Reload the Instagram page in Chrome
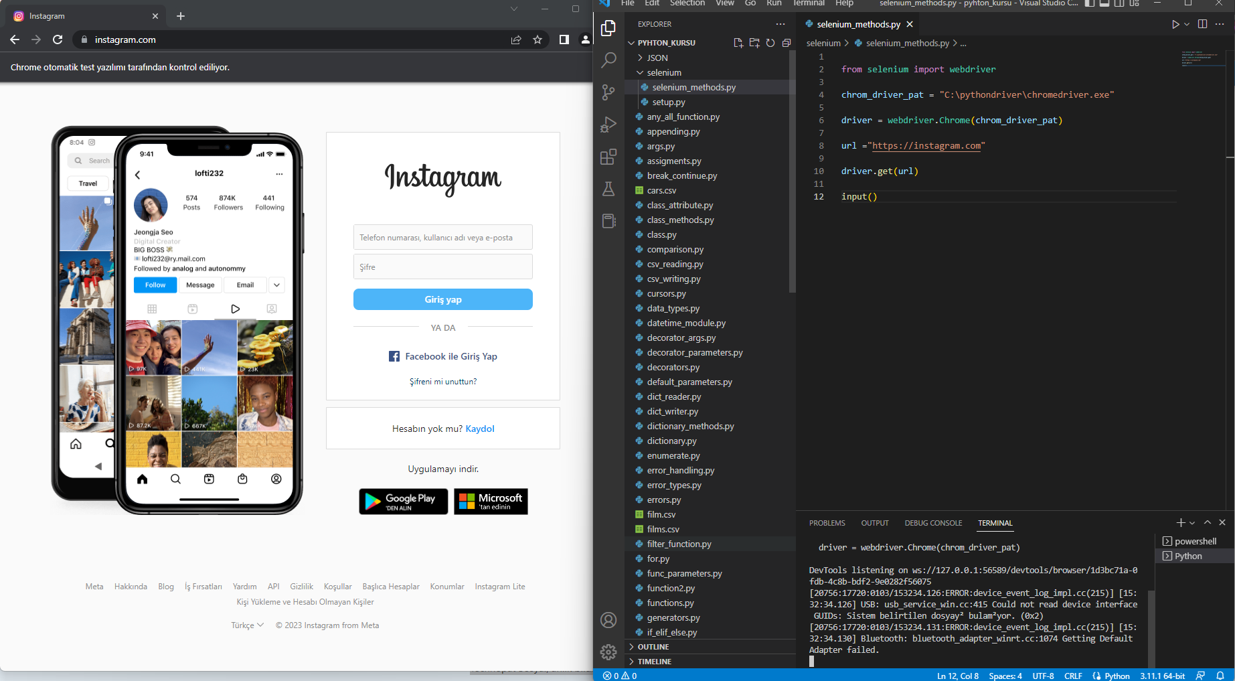Viewport: 1235px width, 681px height. click(x=58, y=40)
